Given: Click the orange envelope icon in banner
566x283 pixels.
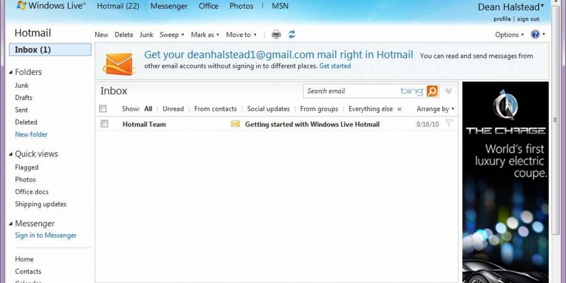Looking at the screenshot, I should click(x=120, y=63).
